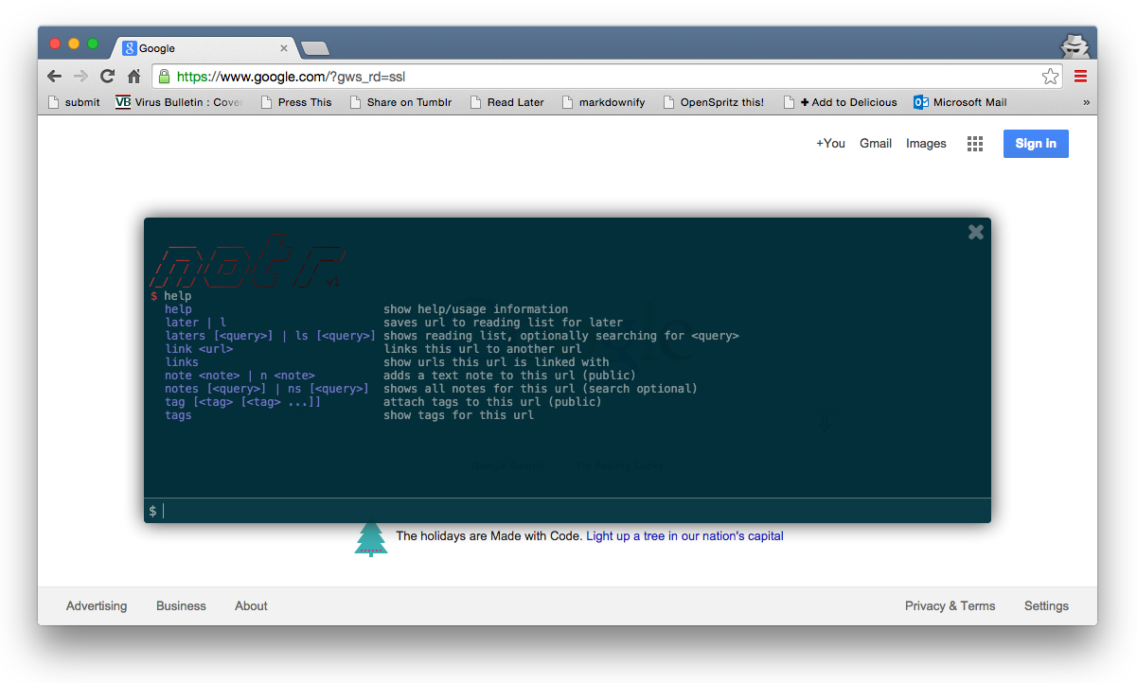Open the Chrome hamburger menu
Image resolution: width=1137 pixels, height=683 pixels.
[1080, 77]
